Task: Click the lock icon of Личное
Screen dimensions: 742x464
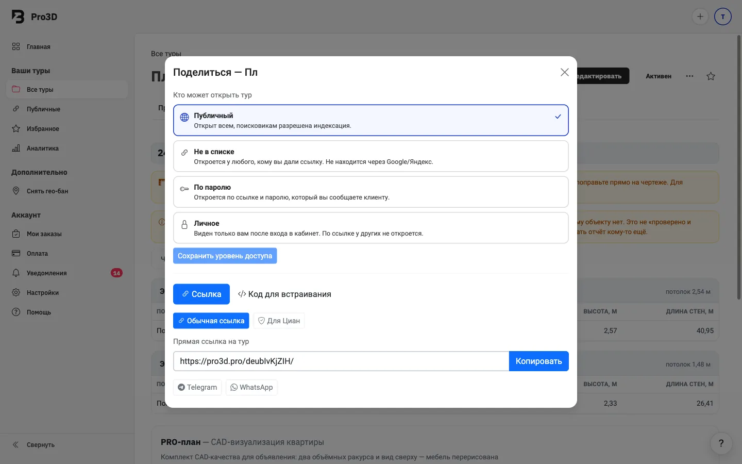Action: point(184,225)
